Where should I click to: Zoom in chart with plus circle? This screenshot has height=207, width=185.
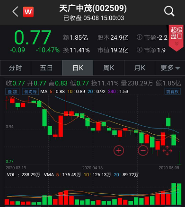[119, 151]
